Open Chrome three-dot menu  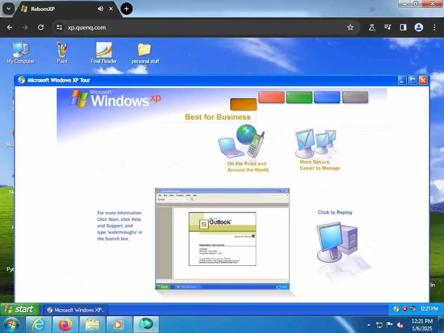pyautogui.click(x=434, y=27)
